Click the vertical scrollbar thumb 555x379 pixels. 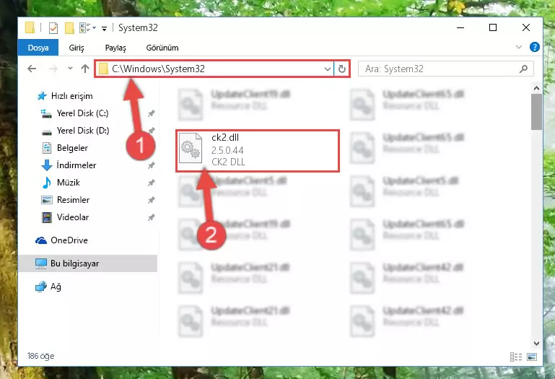point(536,112)
